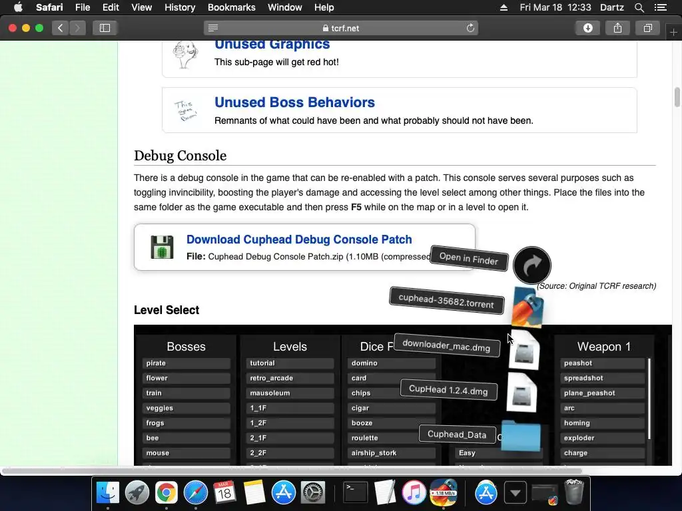Click the green floppy disk download icon
Viewport: 682px width, 511px height.
pyautogui.click(x=162, y=248)
